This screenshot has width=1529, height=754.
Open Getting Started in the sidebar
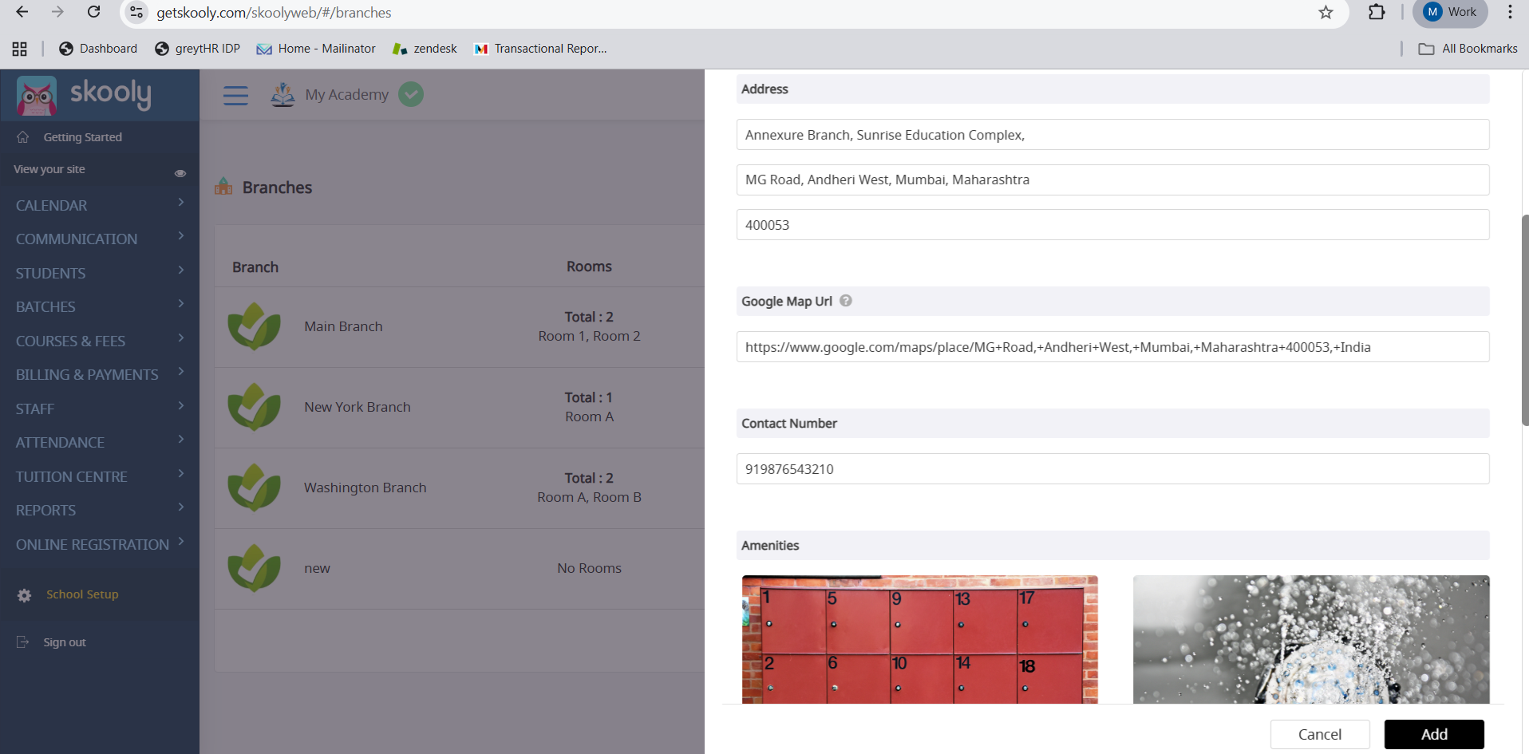[x=82, y=137]
